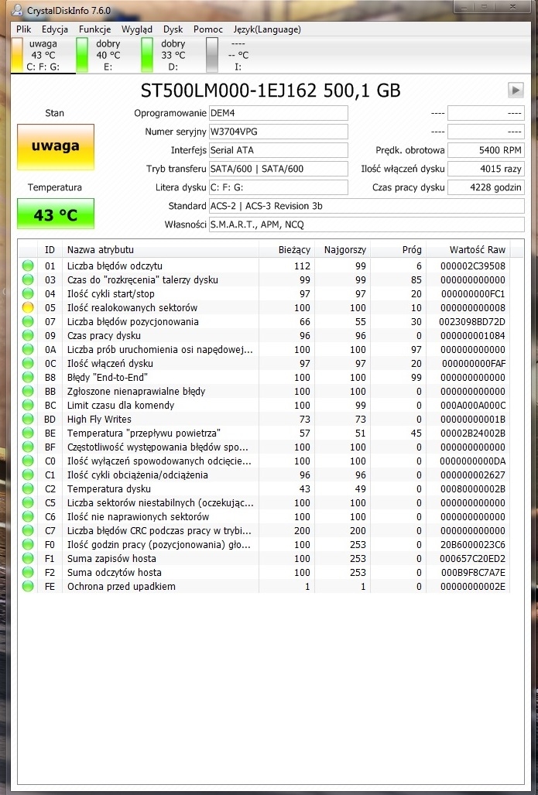Click the Nazwa atrybutu column header
The height and width of the screenshot is (795, 538).
point(160,249)
